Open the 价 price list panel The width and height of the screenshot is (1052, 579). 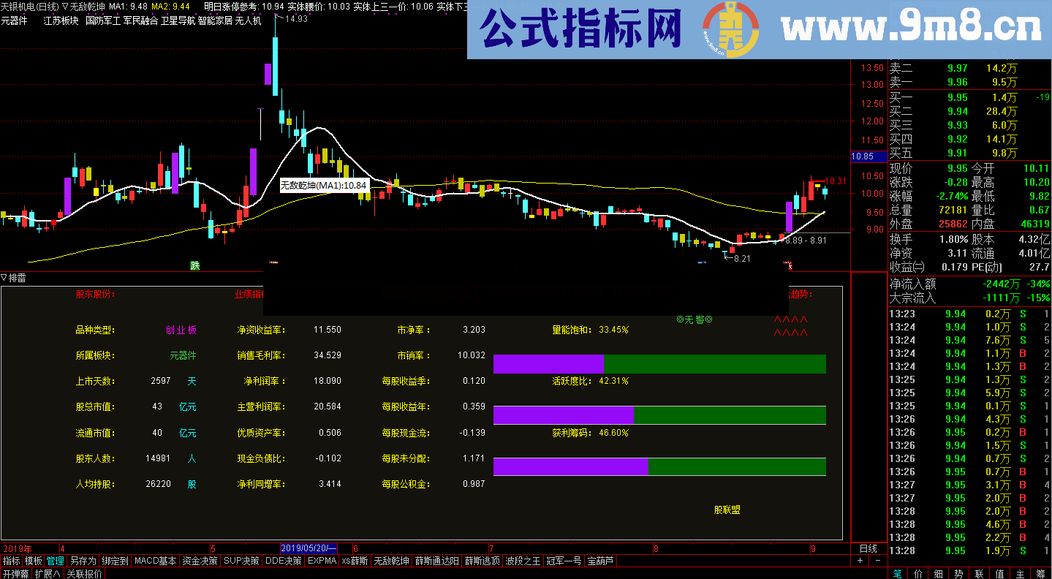(917, 573)
